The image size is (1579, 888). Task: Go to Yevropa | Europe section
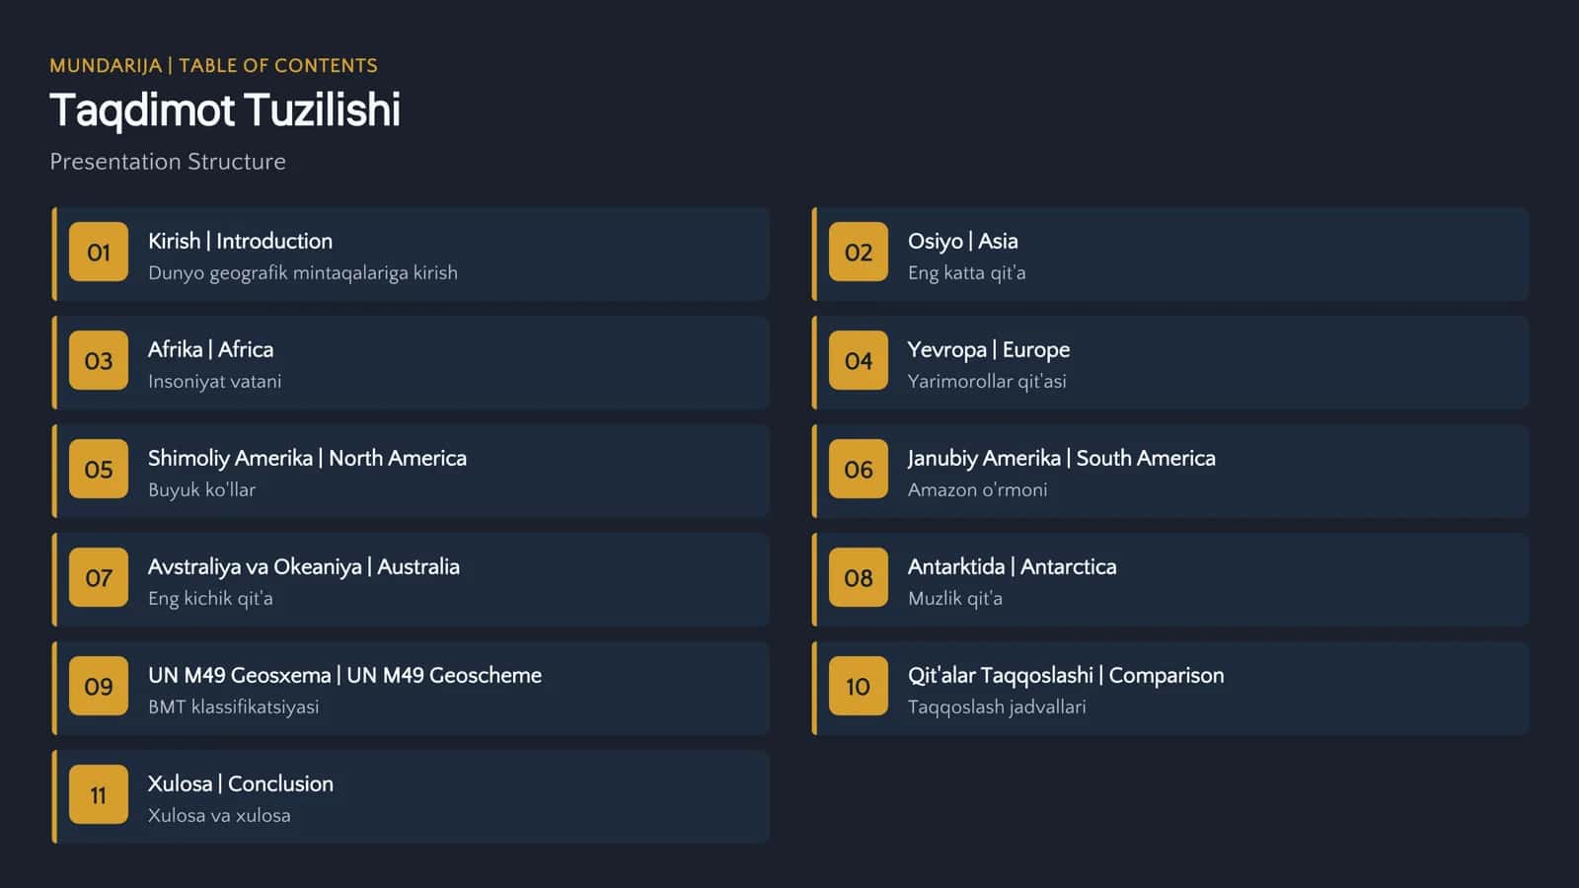pos(1170,363)
